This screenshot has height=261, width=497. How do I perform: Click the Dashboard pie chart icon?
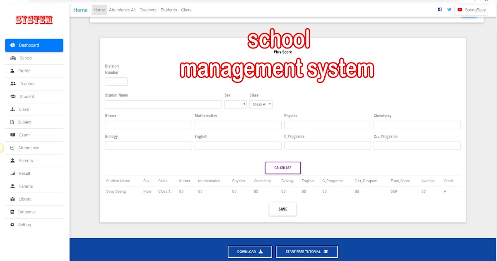coord(13,45)
